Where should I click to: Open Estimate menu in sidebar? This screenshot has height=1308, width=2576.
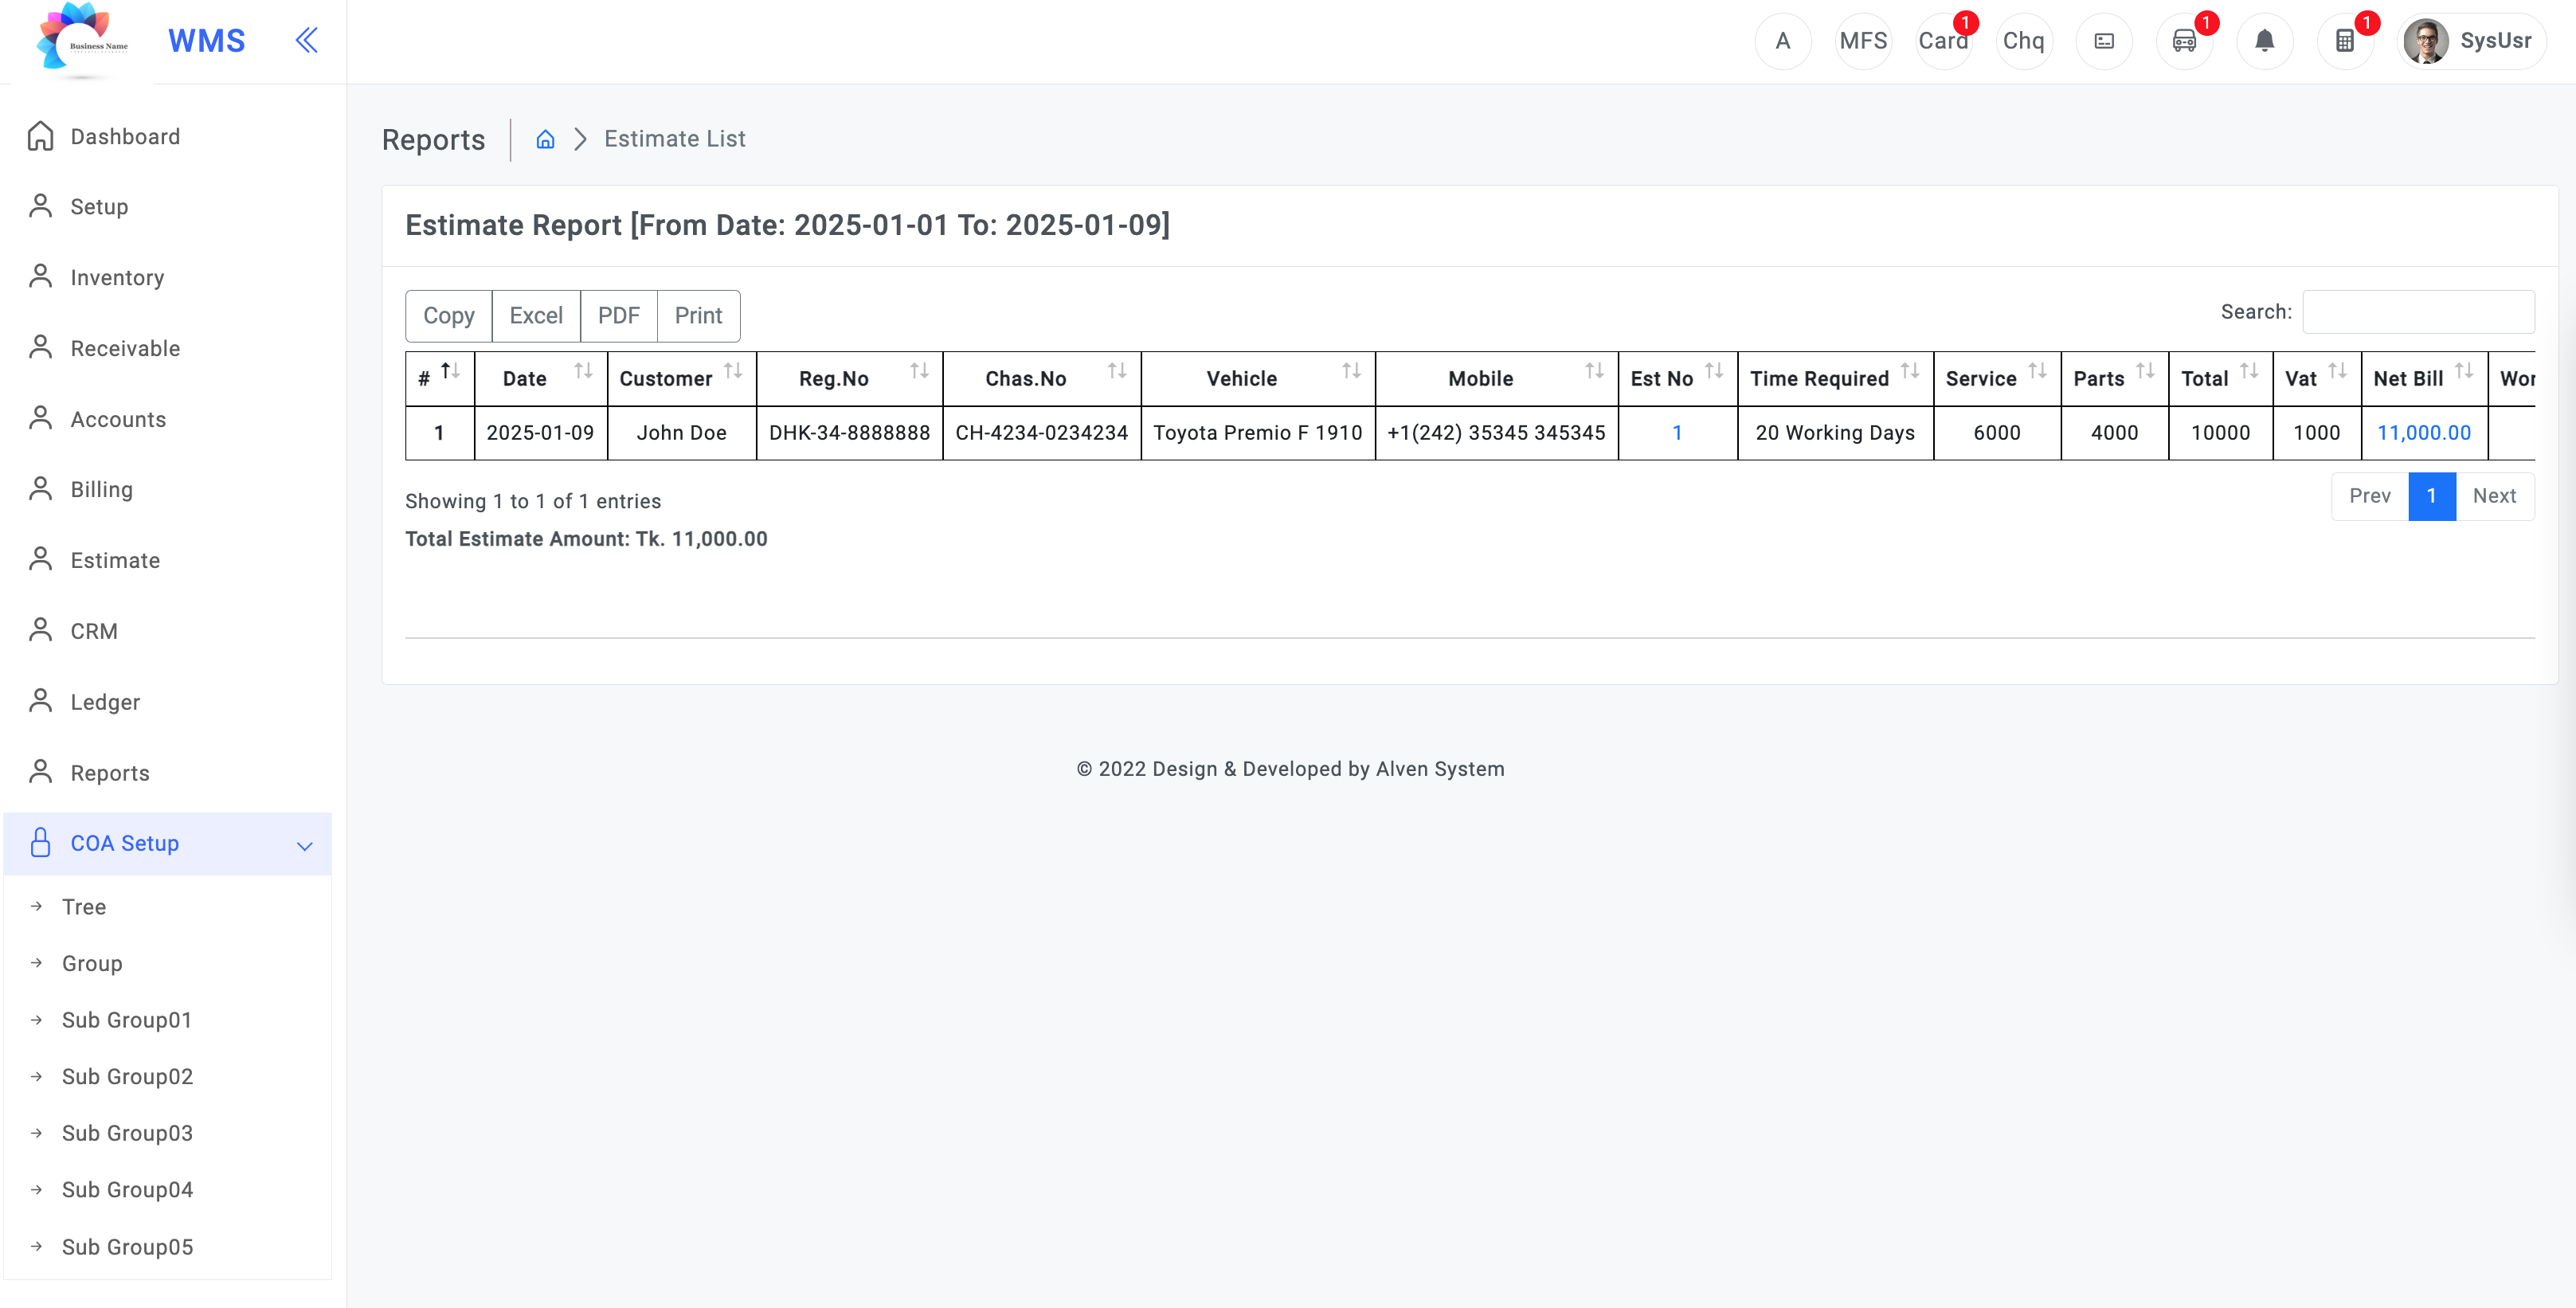pyautogui.click(x=167, y=560)
